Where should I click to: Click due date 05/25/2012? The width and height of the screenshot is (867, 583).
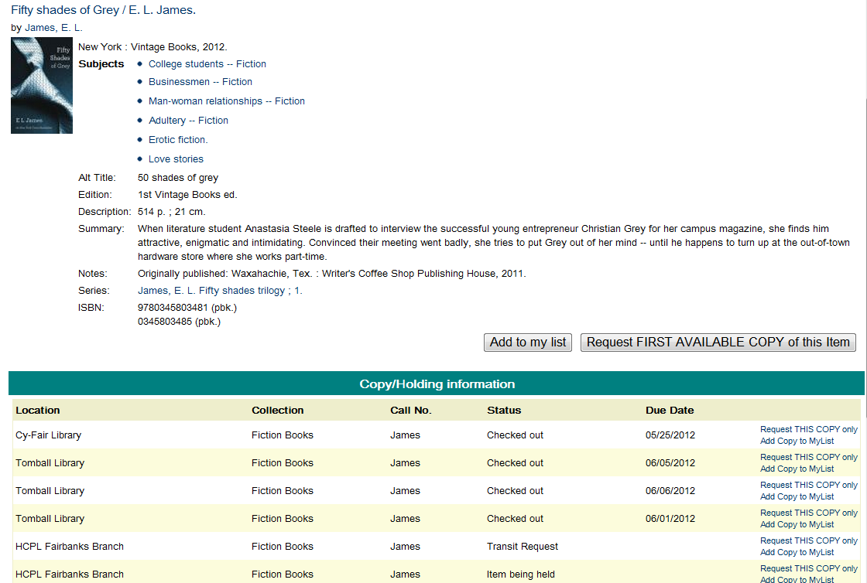click(x=670, y=435)
